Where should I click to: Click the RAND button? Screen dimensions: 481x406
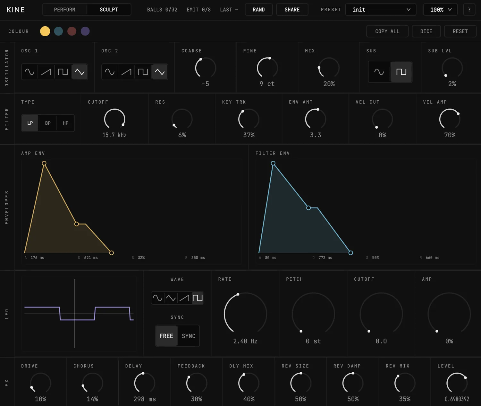[259, 10]
